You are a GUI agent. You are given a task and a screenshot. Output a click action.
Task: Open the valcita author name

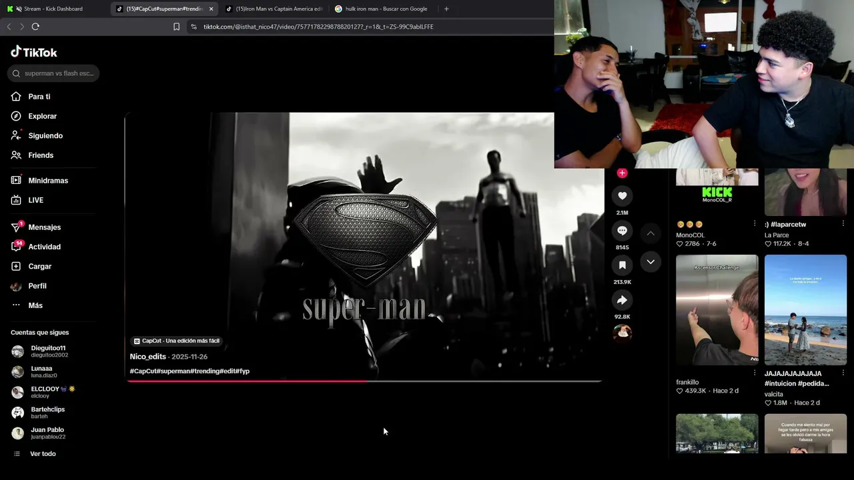(774, 394)
